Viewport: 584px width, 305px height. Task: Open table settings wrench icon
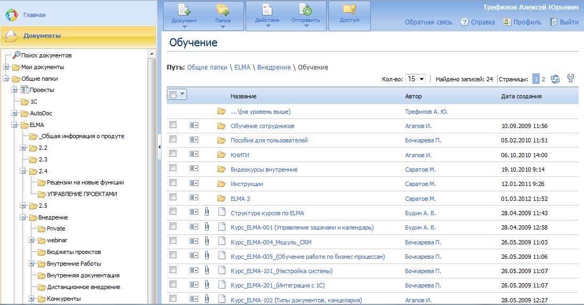tap(571, 79)
